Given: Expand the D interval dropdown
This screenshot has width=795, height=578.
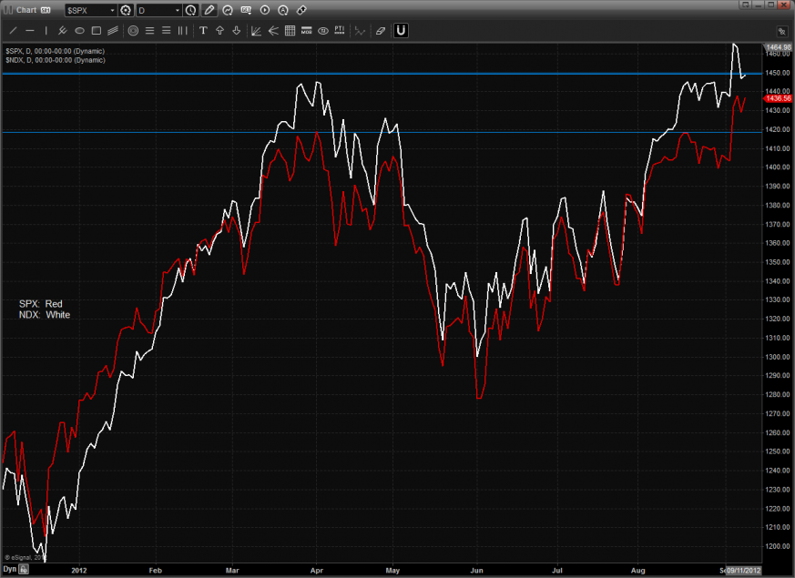Looking at the screenshot, I should (x=177, y=10).
